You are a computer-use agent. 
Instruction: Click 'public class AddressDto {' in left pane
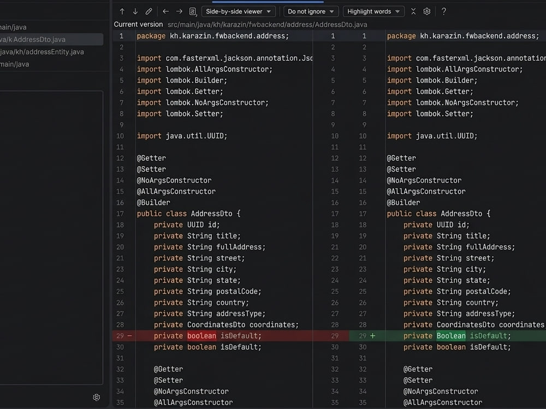coord(188,214)
